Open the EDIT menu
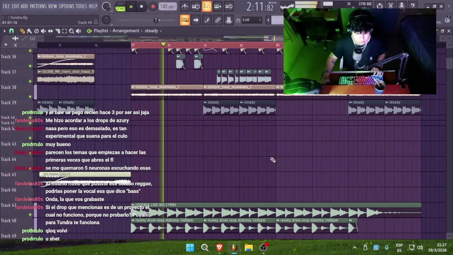The height and width of the screenshot is (255, 453). click(x=15, y=6)
